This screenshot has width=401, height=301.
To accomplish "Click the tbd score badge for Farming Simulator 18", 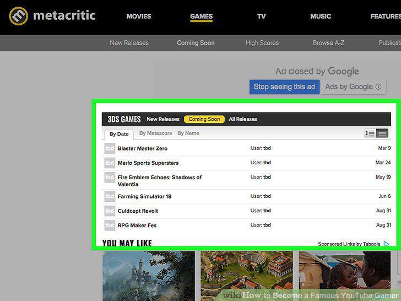I will [x=110, y=196].
